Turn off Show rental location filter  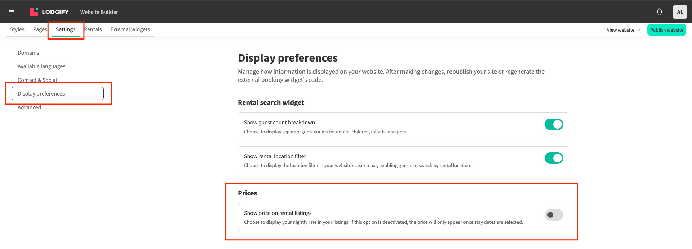[554, 158]
